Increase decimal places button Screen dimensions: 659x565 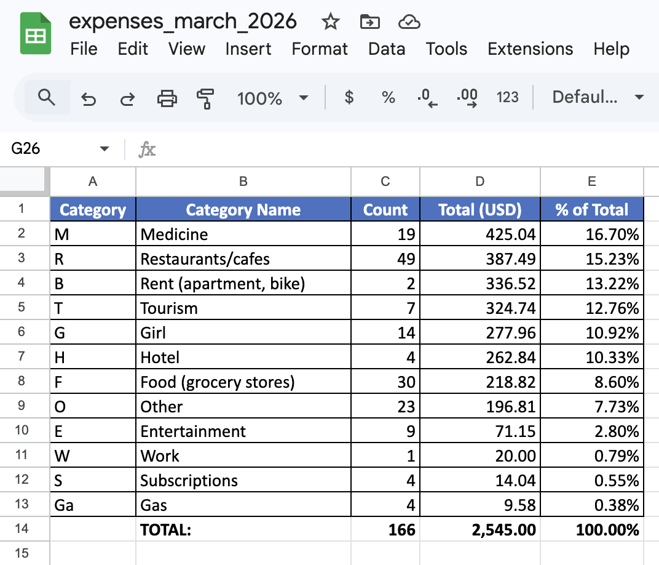pyautogui.click(x=467, y=98)
